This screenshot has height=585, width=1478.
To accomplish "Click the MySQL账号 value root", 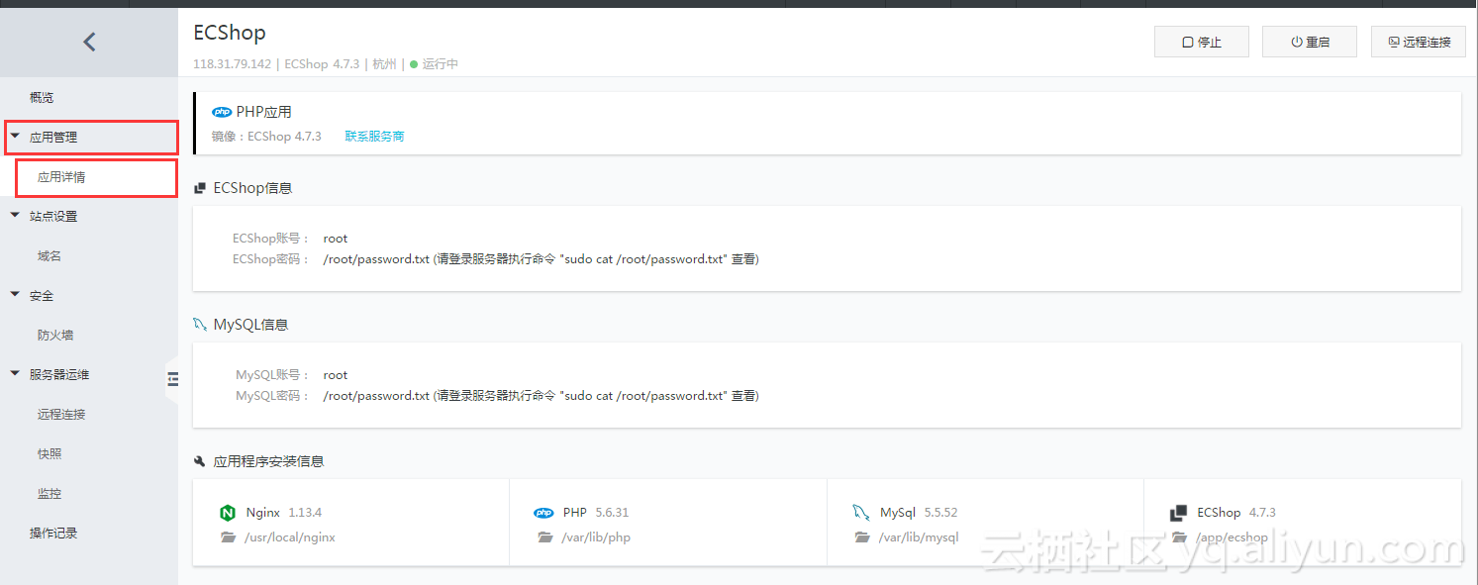I will point(336,375).
